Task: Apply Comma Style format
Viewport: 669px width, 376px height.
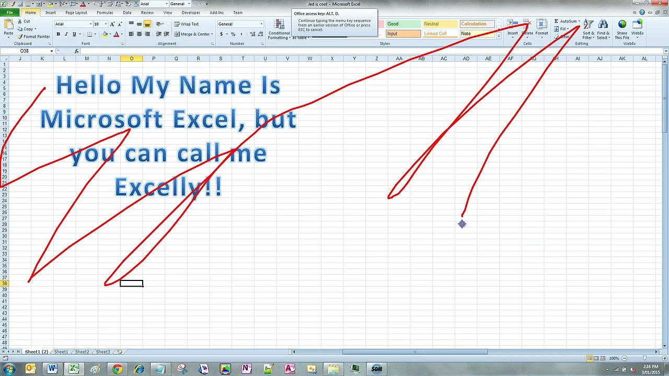Action: [241, 34]
